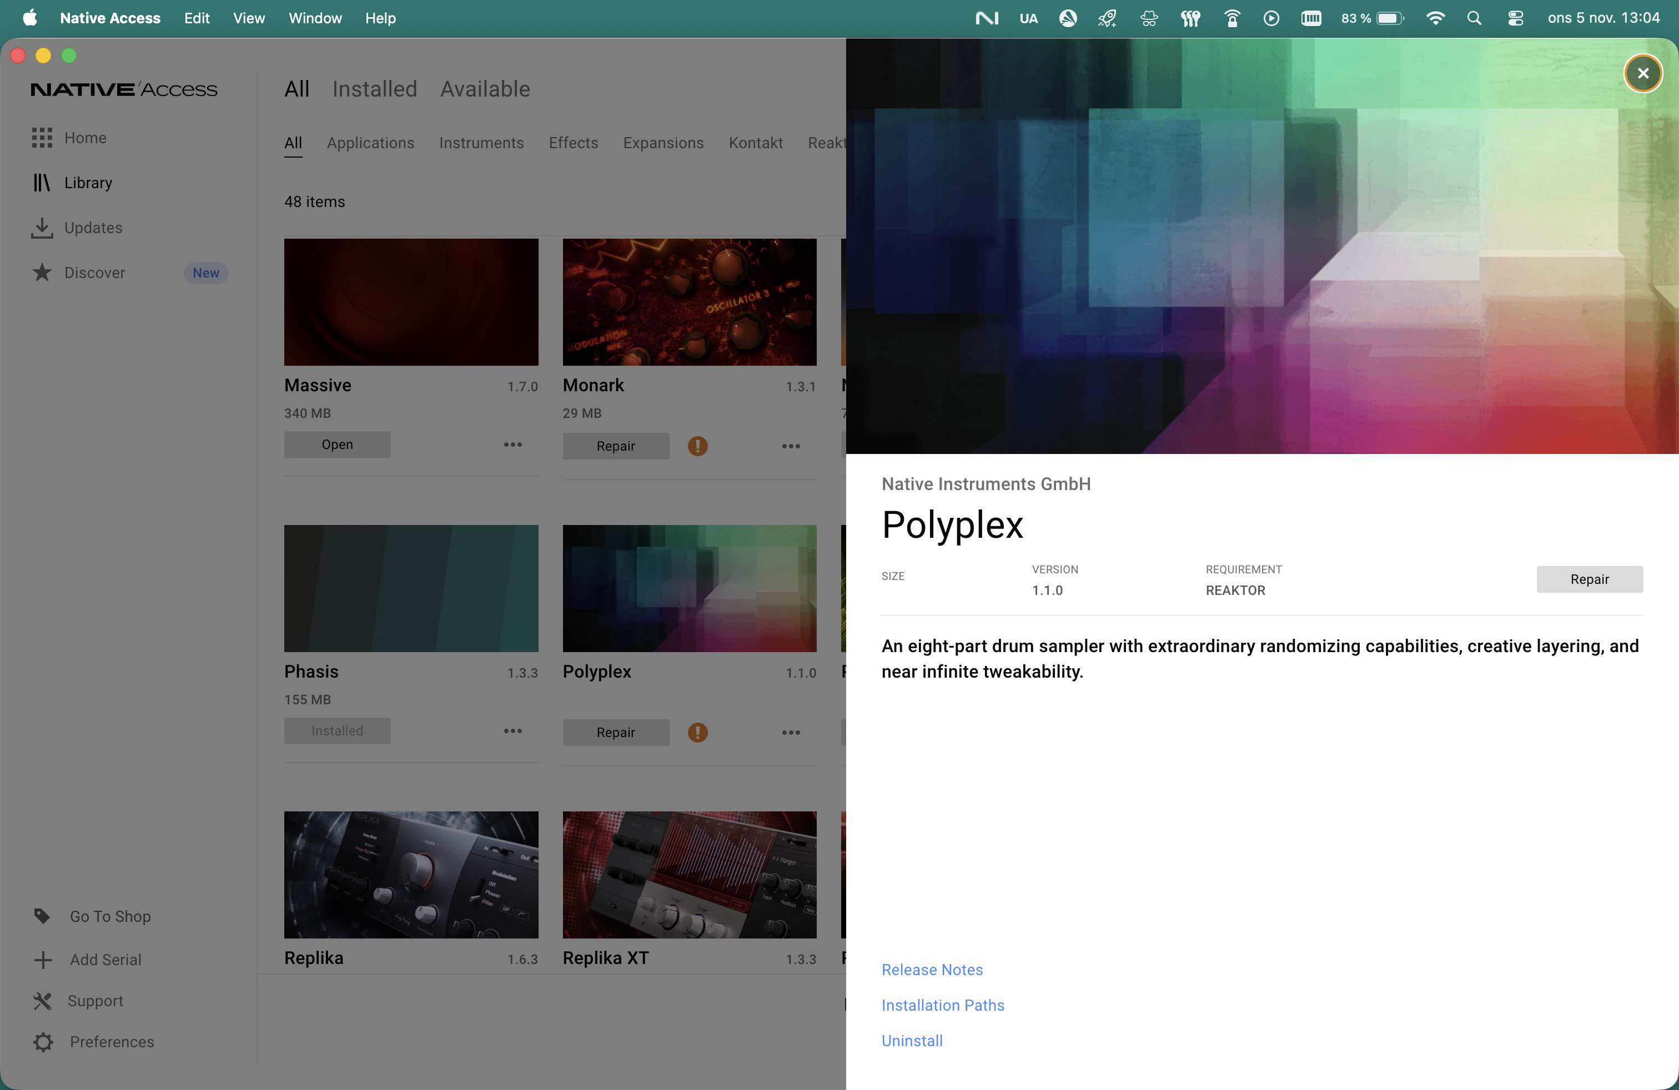Open the more options menu for Monark

click(791, 446)
